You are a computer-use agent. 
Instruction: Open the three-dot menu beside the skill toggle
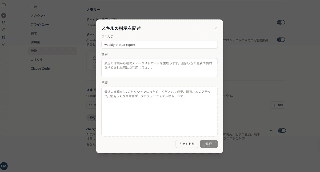pos(272,131)
